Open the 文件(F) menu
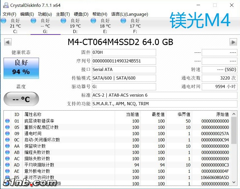Image resolution: width=240 pixels, height=189 pixels. tap(9, 14)
